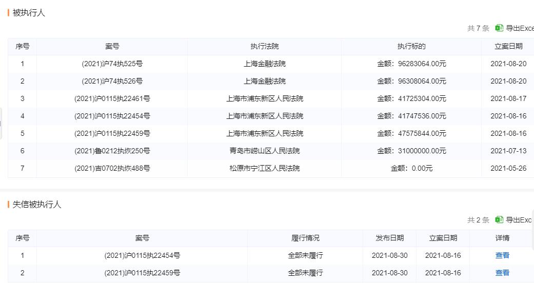This screenshot has width=534, height=284.
Task: Select case (2021)吉0702执恢488号
Action: pyautogui.click(x=112, y=168)
